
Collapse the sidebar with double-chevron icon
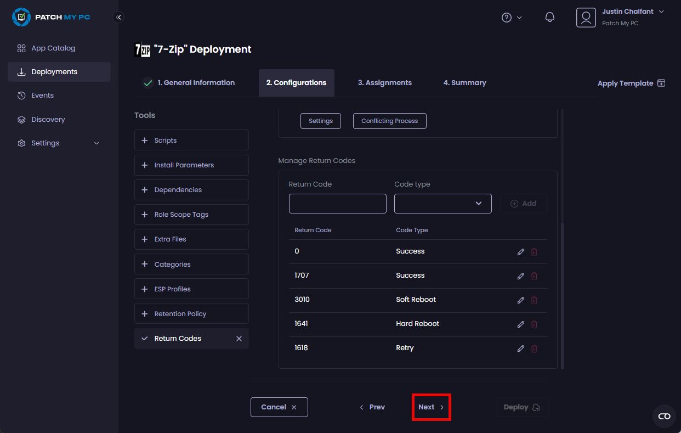pos(118,17)
